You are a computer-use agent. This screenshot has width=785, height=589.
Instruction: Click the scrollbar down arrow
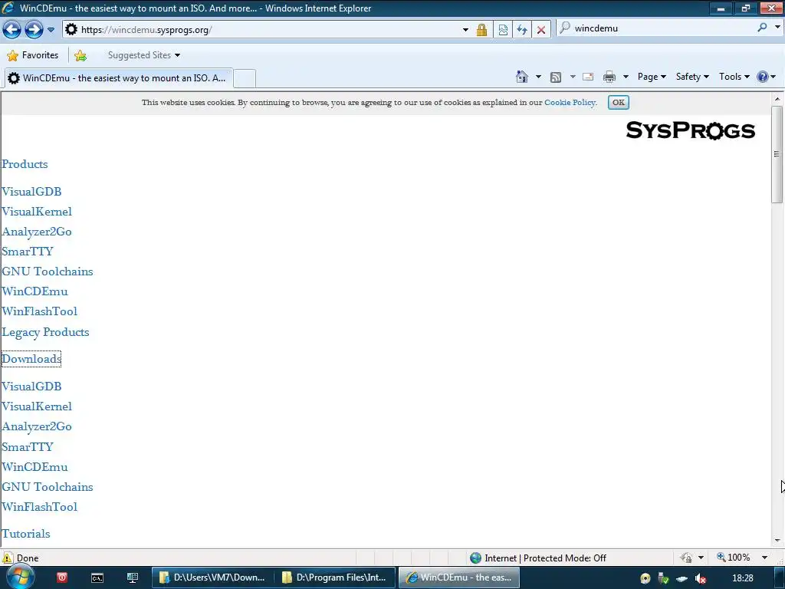point(777,541)
